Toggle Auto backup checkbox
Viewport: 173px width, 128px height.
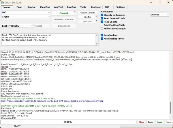tap(102, 35)
